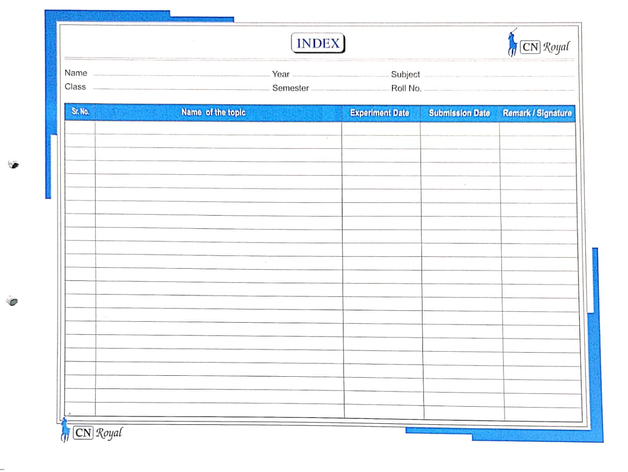This screenshot has width=628, height=472.
Task: Select the Experiment Date column header
Action: [x=379, y=113]
